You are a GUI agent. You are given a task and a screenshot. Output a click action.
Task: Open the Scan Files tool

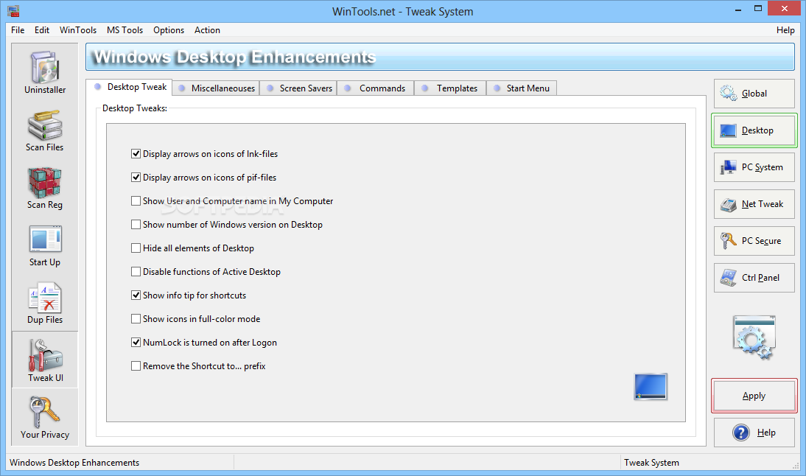tap(45, 130)
